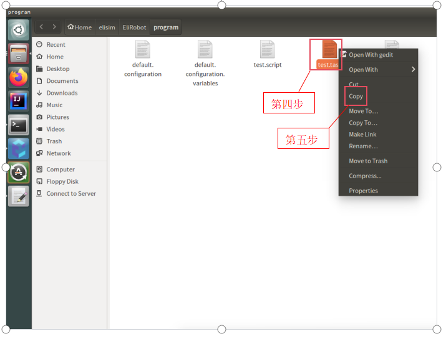Choose Copy from the context menu

click(356, 96)
